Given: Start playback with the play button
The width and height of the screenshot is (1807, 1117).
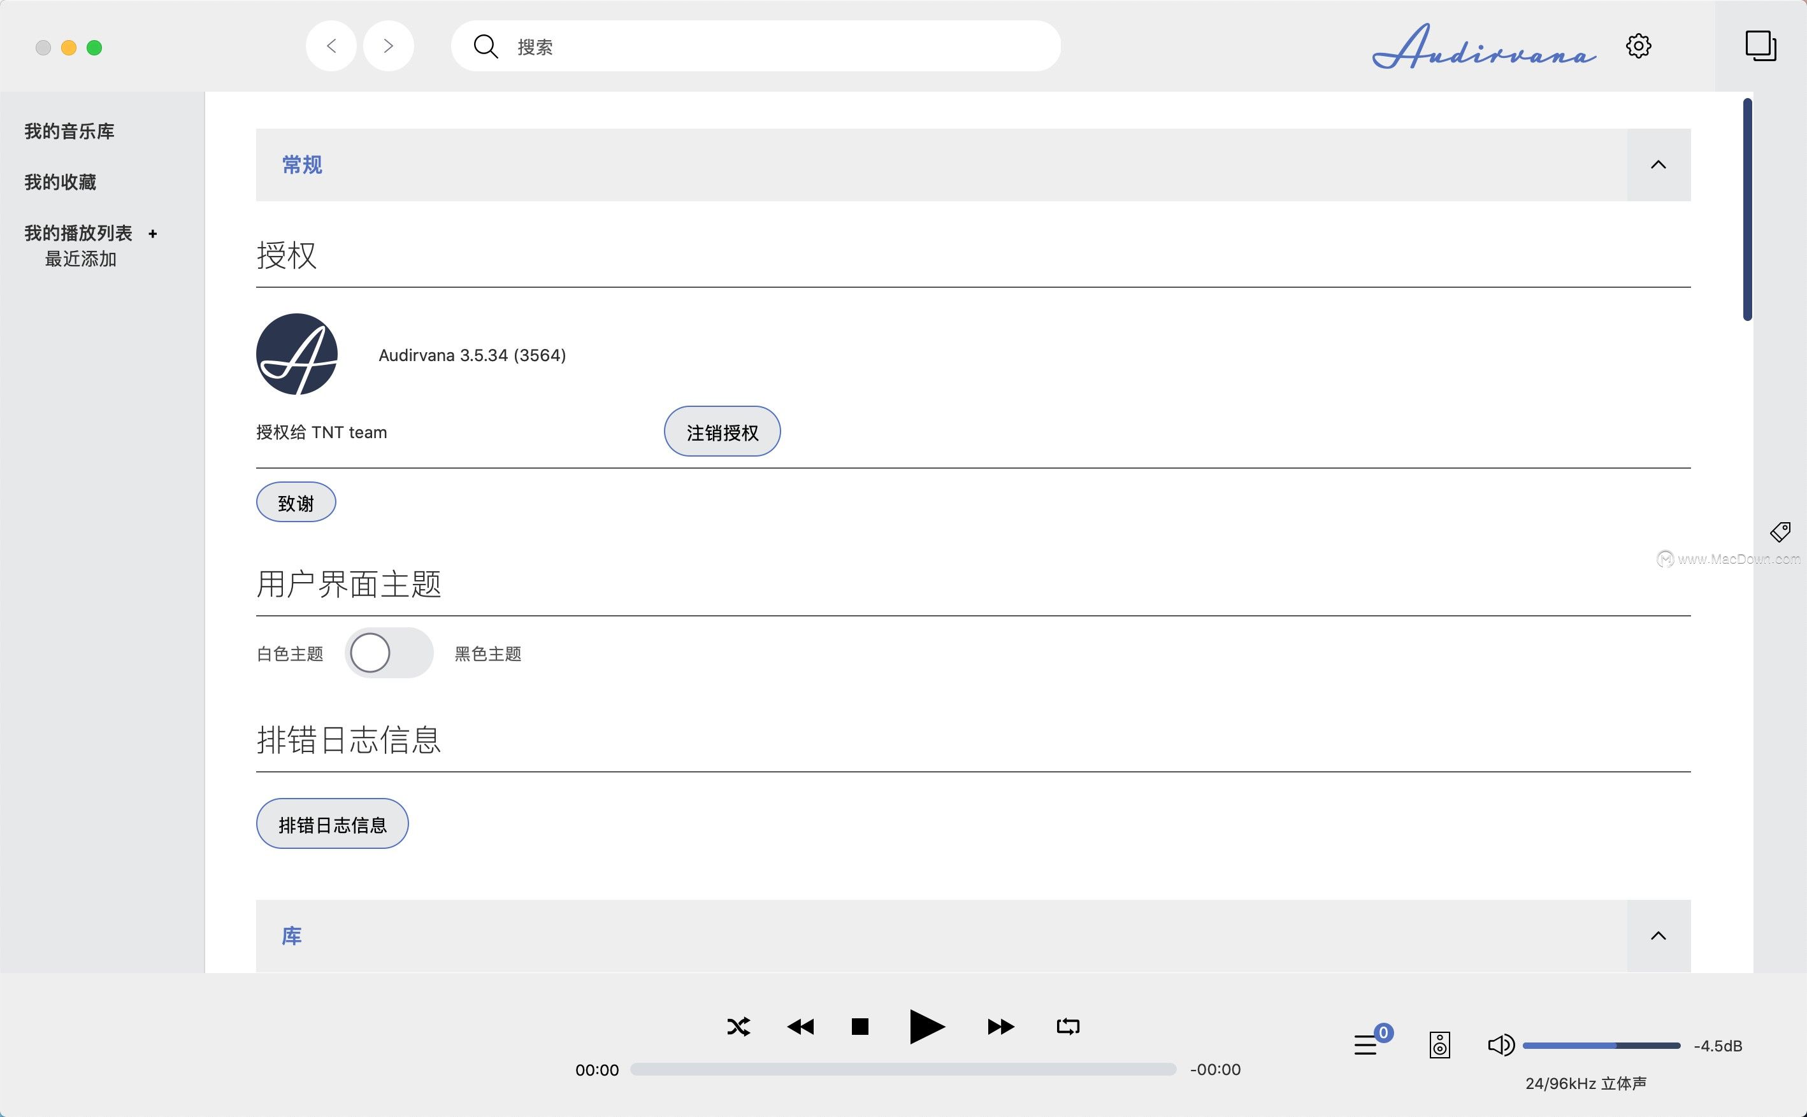Looking at the screenshot, I should [927, 1026].
